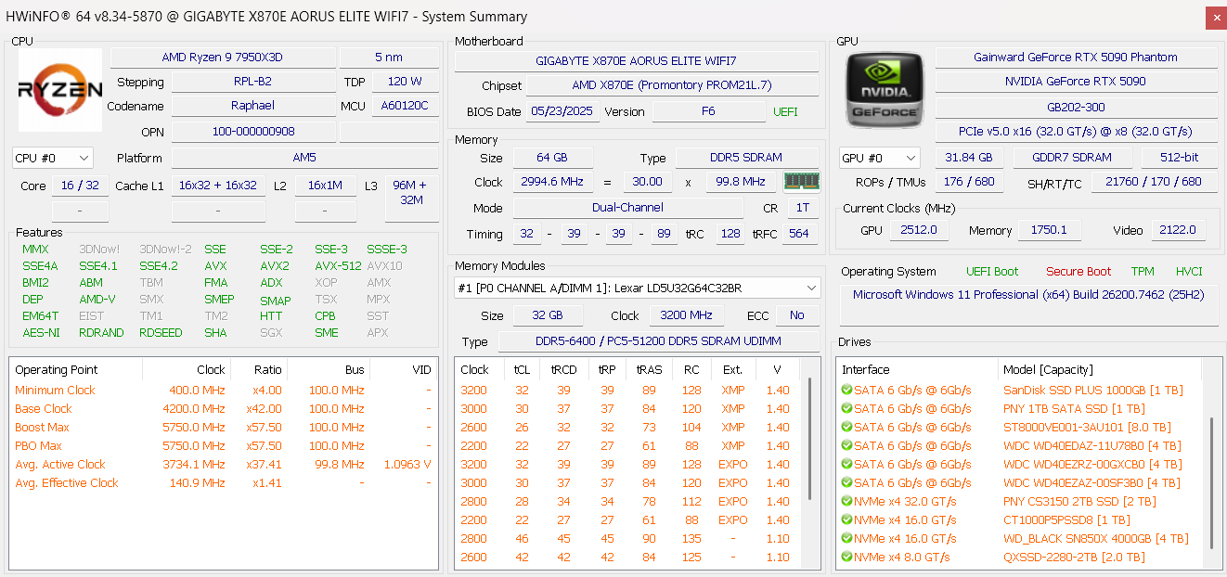Click the AMD-V feature label
This screenshot has height=577, width=1227.
(97, 299)
